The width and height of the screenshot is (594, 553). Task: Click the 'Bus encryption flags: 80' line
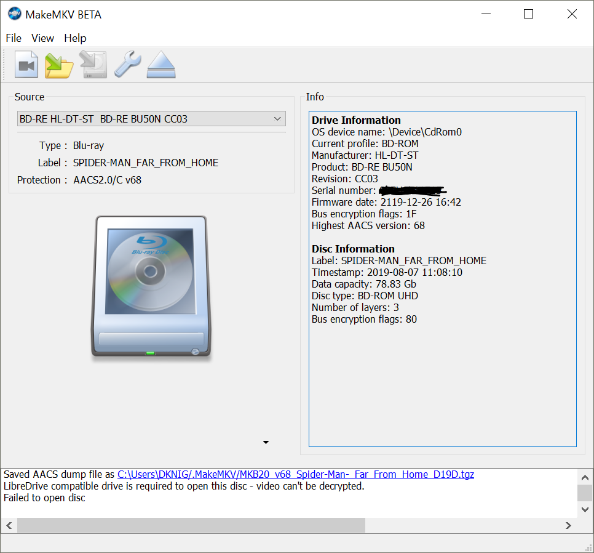[x=365, y=320]
